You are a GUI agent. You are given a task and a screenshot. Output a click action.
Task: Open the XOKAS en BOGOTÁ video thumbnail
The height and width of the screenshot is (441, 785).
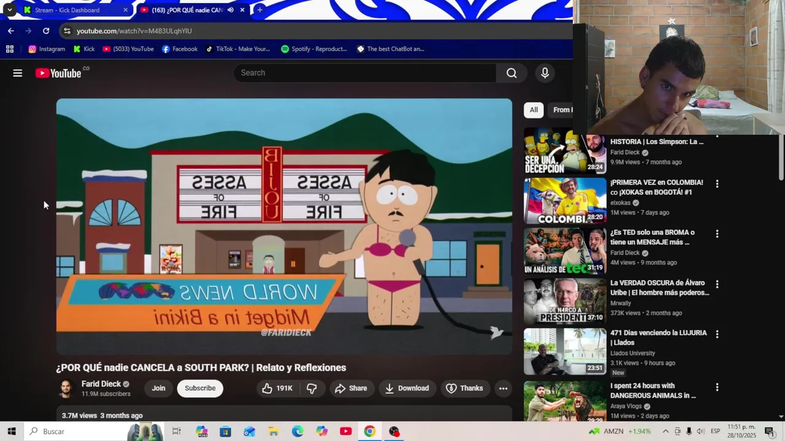[565, 201]
